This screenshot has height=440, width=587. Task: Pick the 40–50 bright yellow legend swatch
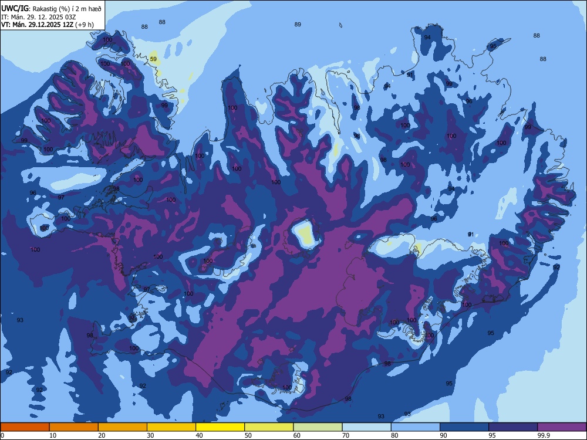[x=220, y=427]
